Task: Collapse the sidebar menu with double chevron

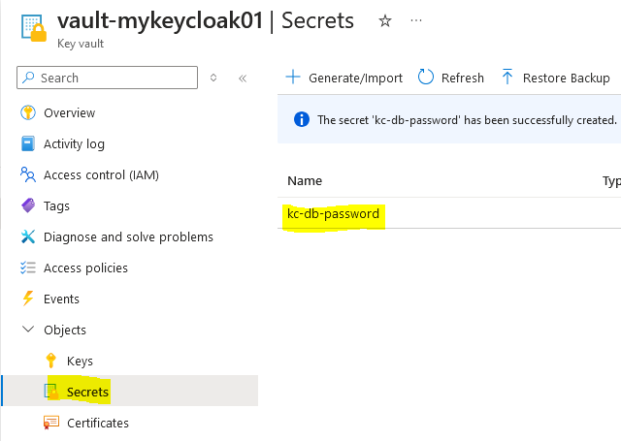Action: pyautogui.click(x=242, y=78)
